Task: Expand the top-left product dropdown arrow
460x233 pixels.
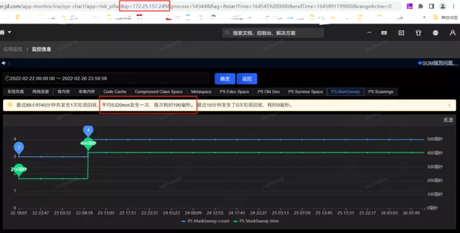Action: [10, 33]
